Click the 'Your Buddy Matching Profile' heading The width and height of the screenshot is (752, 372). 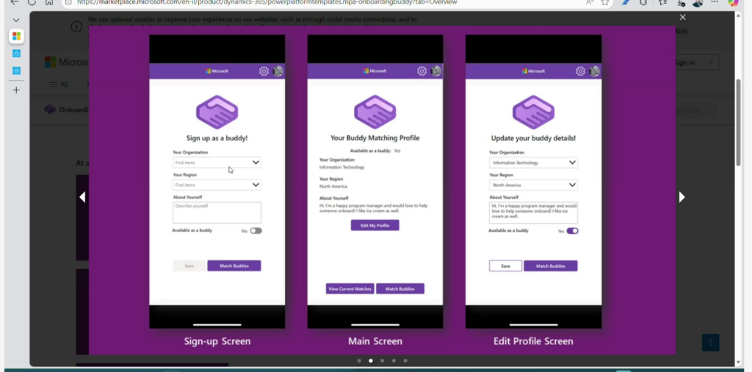point(375,138)
